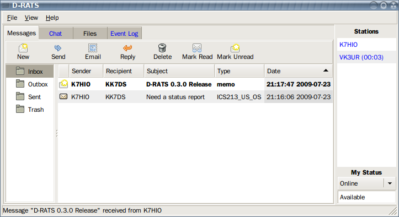
Task: Click the window resize grip in status bar
Action: click(x=393, y=211)
